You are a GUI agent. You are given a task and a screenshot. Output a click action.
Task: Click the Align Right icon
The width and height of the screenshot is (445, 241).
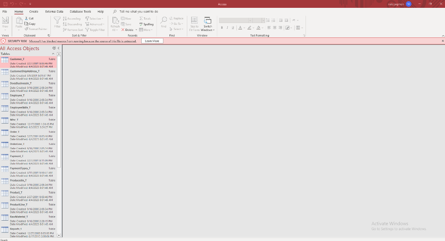pyautogui.click(x=280, y=27)
